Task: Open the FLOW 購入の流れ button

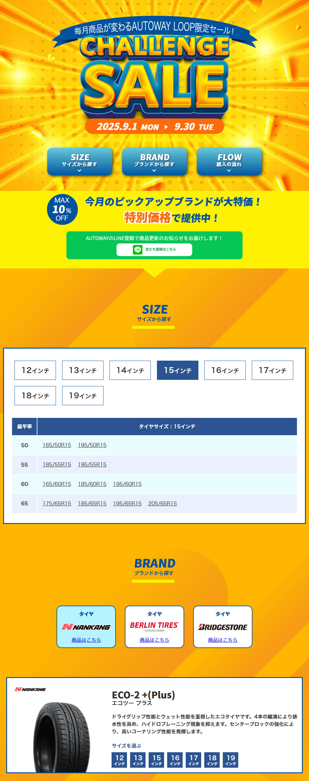Action: [x=229, y=161]
